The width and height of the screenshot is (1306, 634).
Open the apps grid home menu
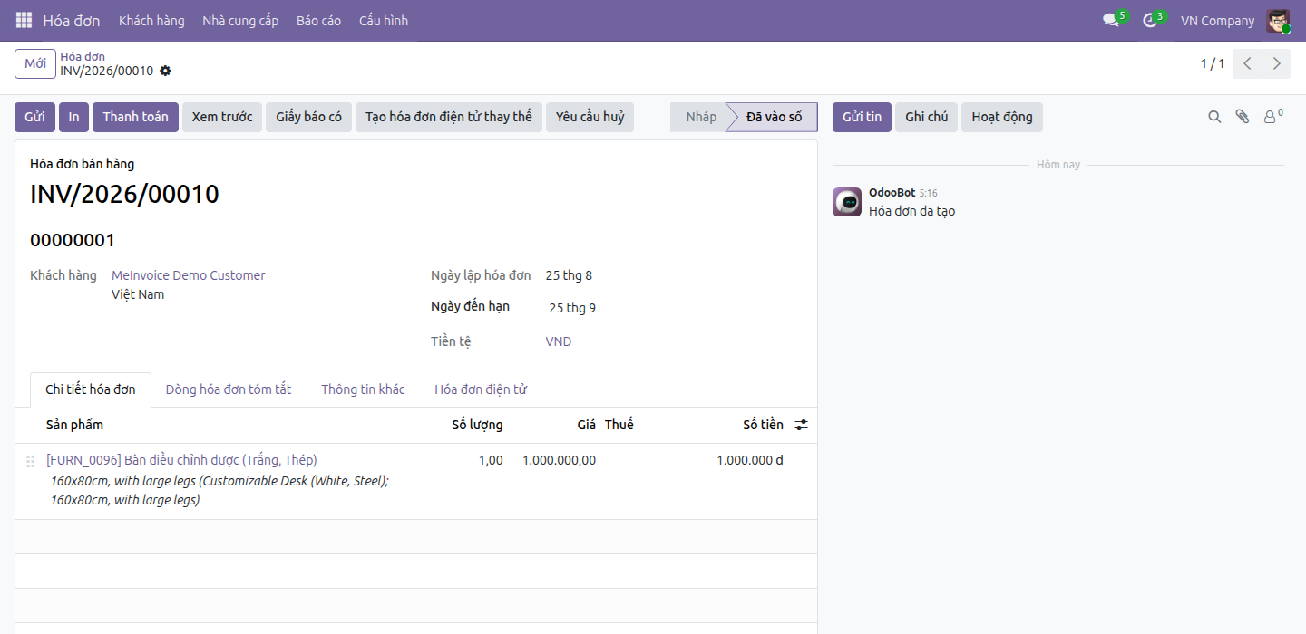click(24, 20)
